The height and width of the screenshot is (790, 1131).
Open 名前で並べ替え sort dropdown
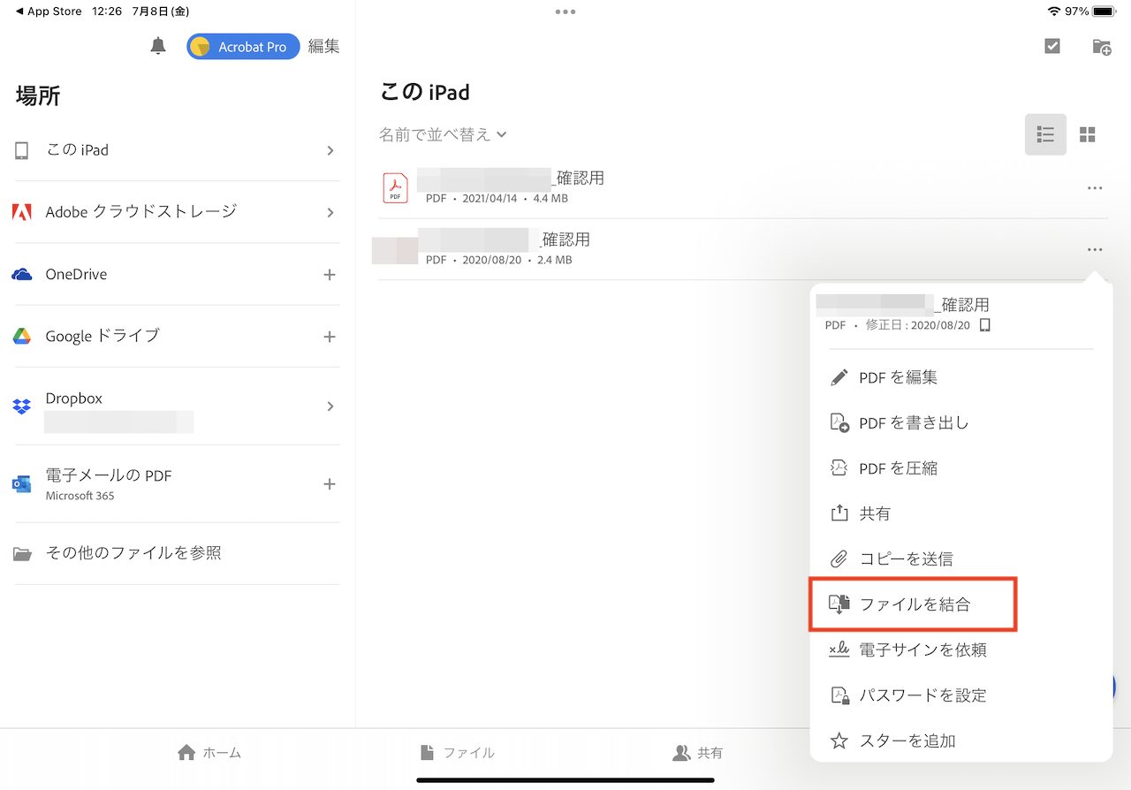(443, 134)
